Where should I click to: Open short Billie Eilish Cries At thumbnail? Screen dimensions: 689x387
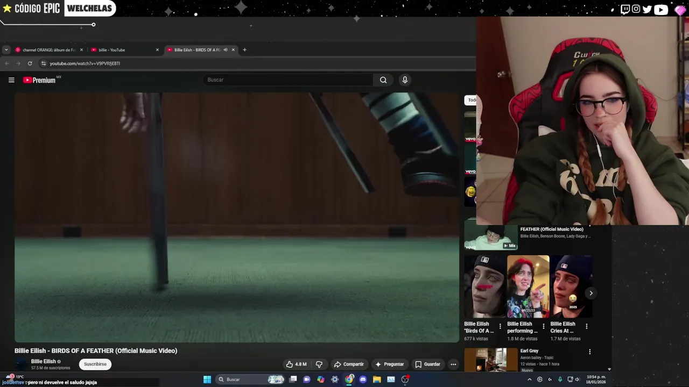click(x=571, y=286)
